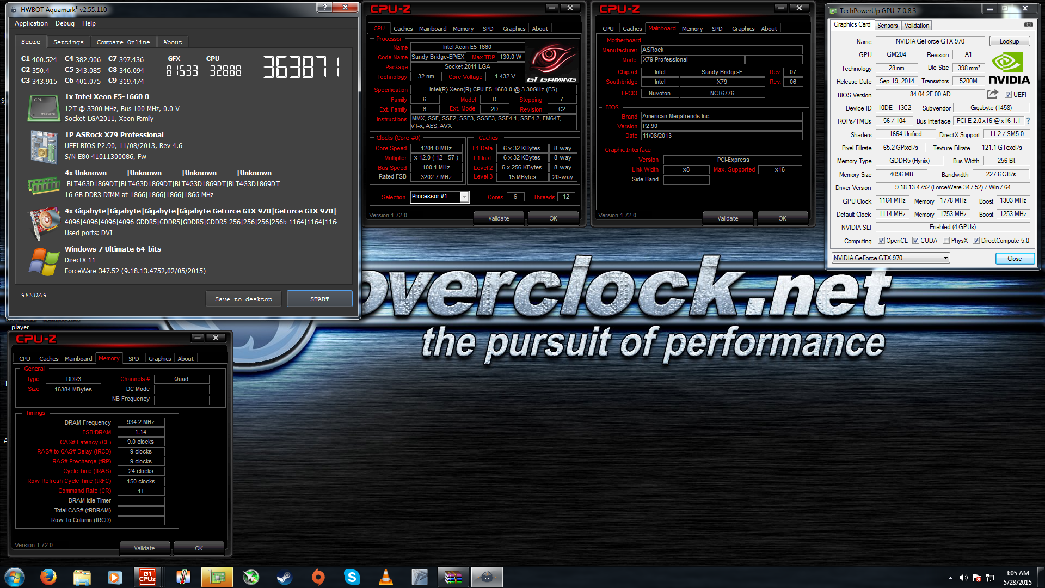Click the G1 Gaming eye logo in CPU-Z

coord(552,63)
